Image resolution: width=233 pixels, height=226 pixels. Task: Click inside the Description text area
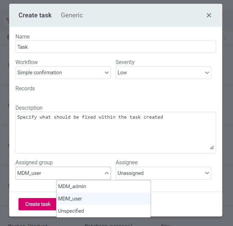116,133
